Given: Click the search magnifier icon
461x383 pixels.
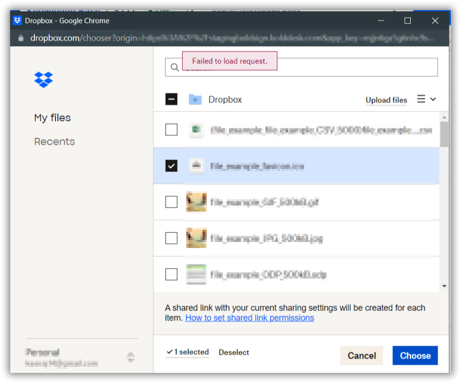Looking at the screenshot, I should click(x=175, y=66).
